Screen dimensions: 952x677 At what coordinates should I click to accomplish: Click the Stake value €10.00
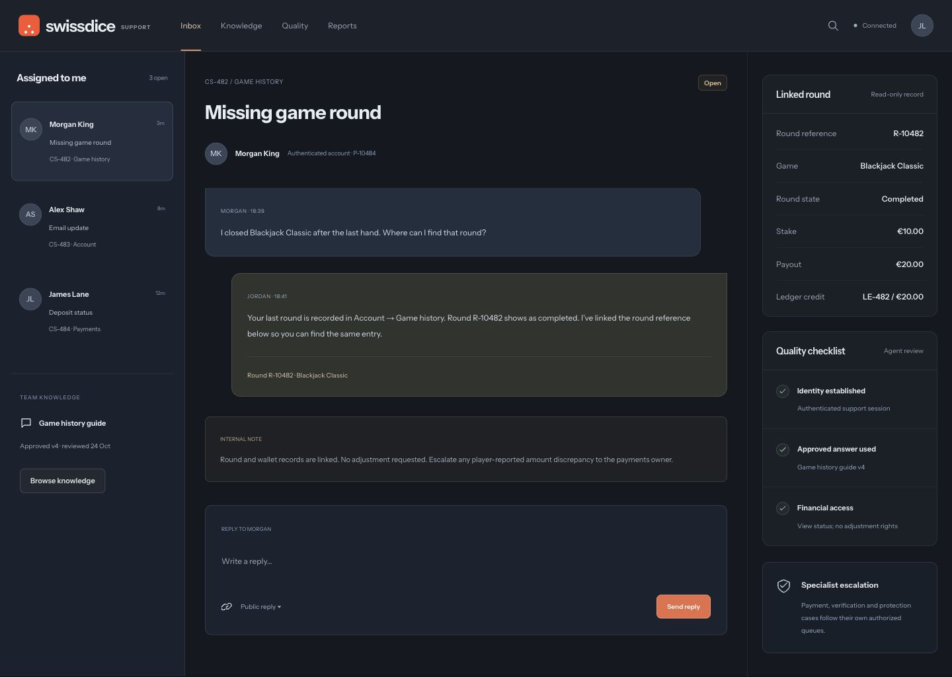910,231
